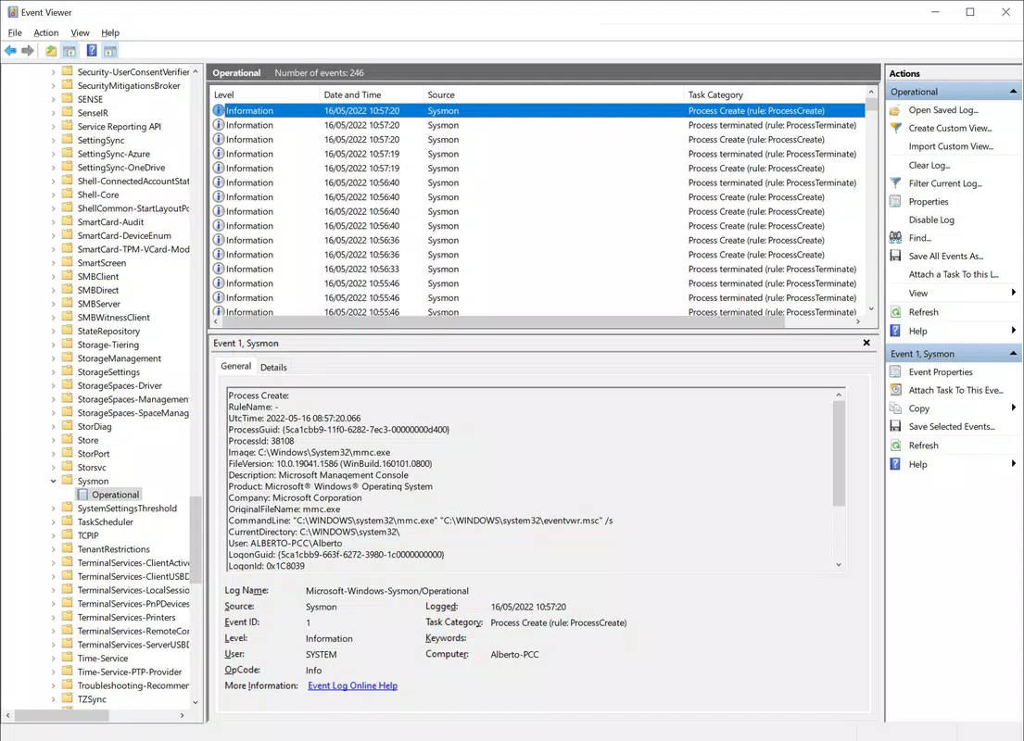Switch to the Details tab
The image size is (1024, 741).
click(273, 368)
